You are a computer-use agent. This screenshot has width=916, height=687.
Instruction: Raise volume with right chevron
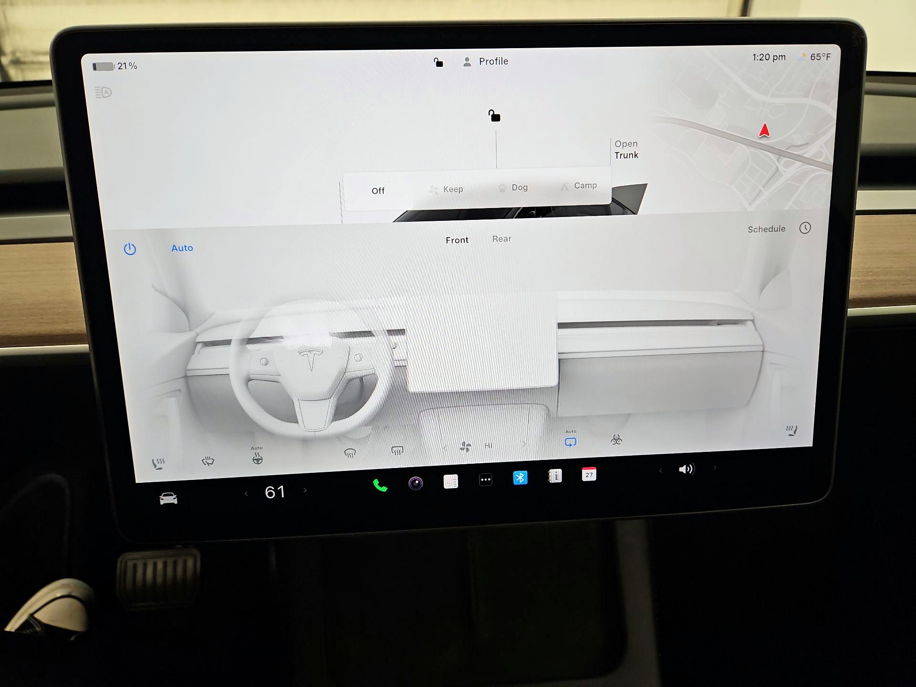point(715,468)
